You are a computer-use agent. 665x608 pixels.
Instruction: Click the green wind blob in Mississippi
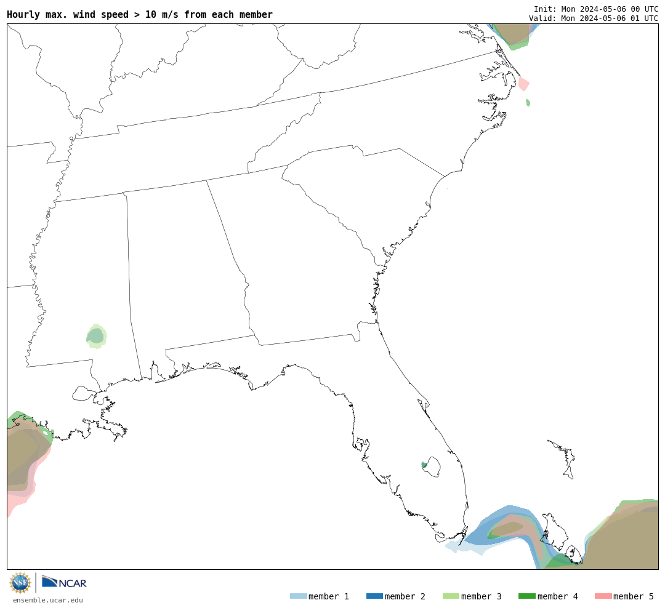[x=97, y=336]
